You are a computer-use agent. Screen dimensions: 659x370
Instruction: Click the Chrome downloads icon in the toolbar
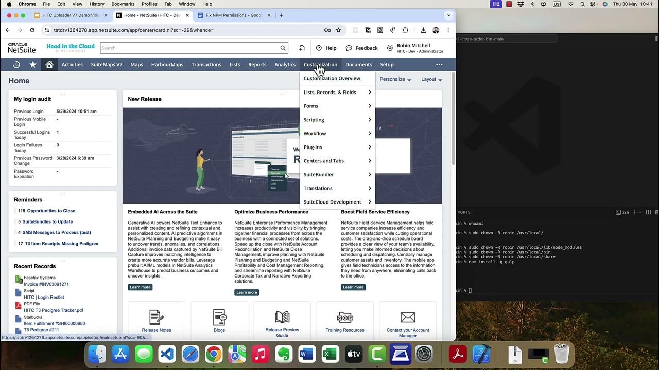[x=423, y=30]
